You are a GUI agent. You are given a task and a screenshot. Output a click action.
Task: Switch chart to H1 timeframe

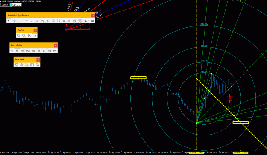(34, 51)
